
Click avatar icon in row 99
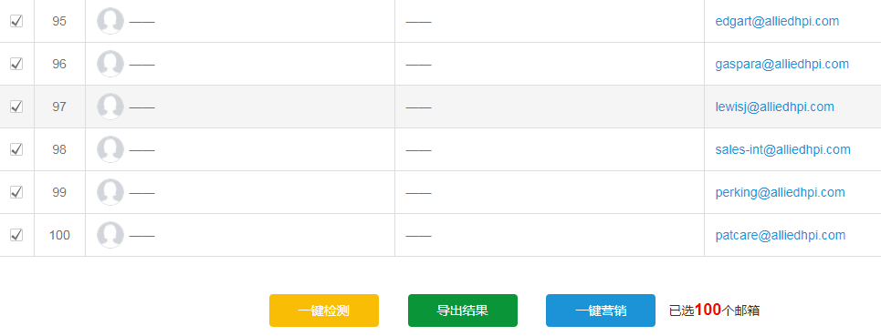coord(110,192)
